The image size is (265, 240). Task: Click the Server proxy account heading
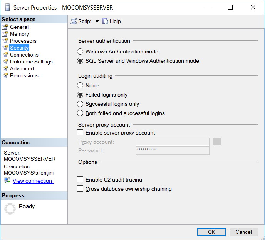point(104,125)
